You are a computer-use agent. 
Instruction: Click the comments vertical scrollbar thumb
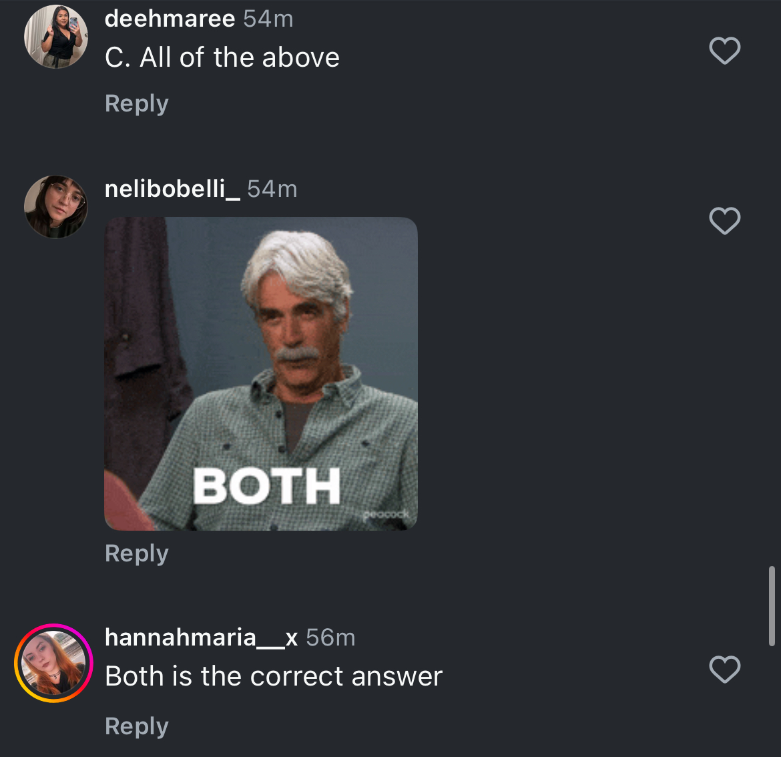pyautogui.click(x=772, y=605)
